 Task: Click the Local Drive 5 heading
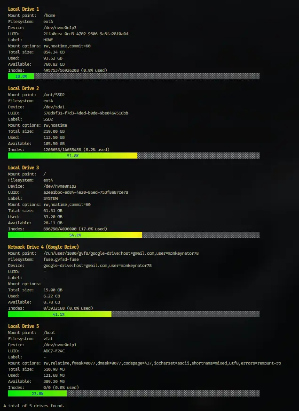click(x=24, y=327)
